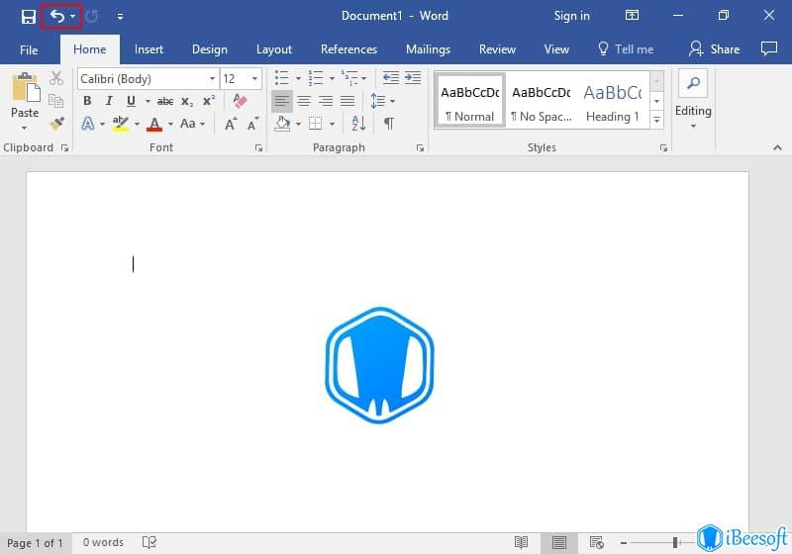Click the Undo arrow button
The image size is (792, 554).
pyautogui.click(x=56, y=16)
